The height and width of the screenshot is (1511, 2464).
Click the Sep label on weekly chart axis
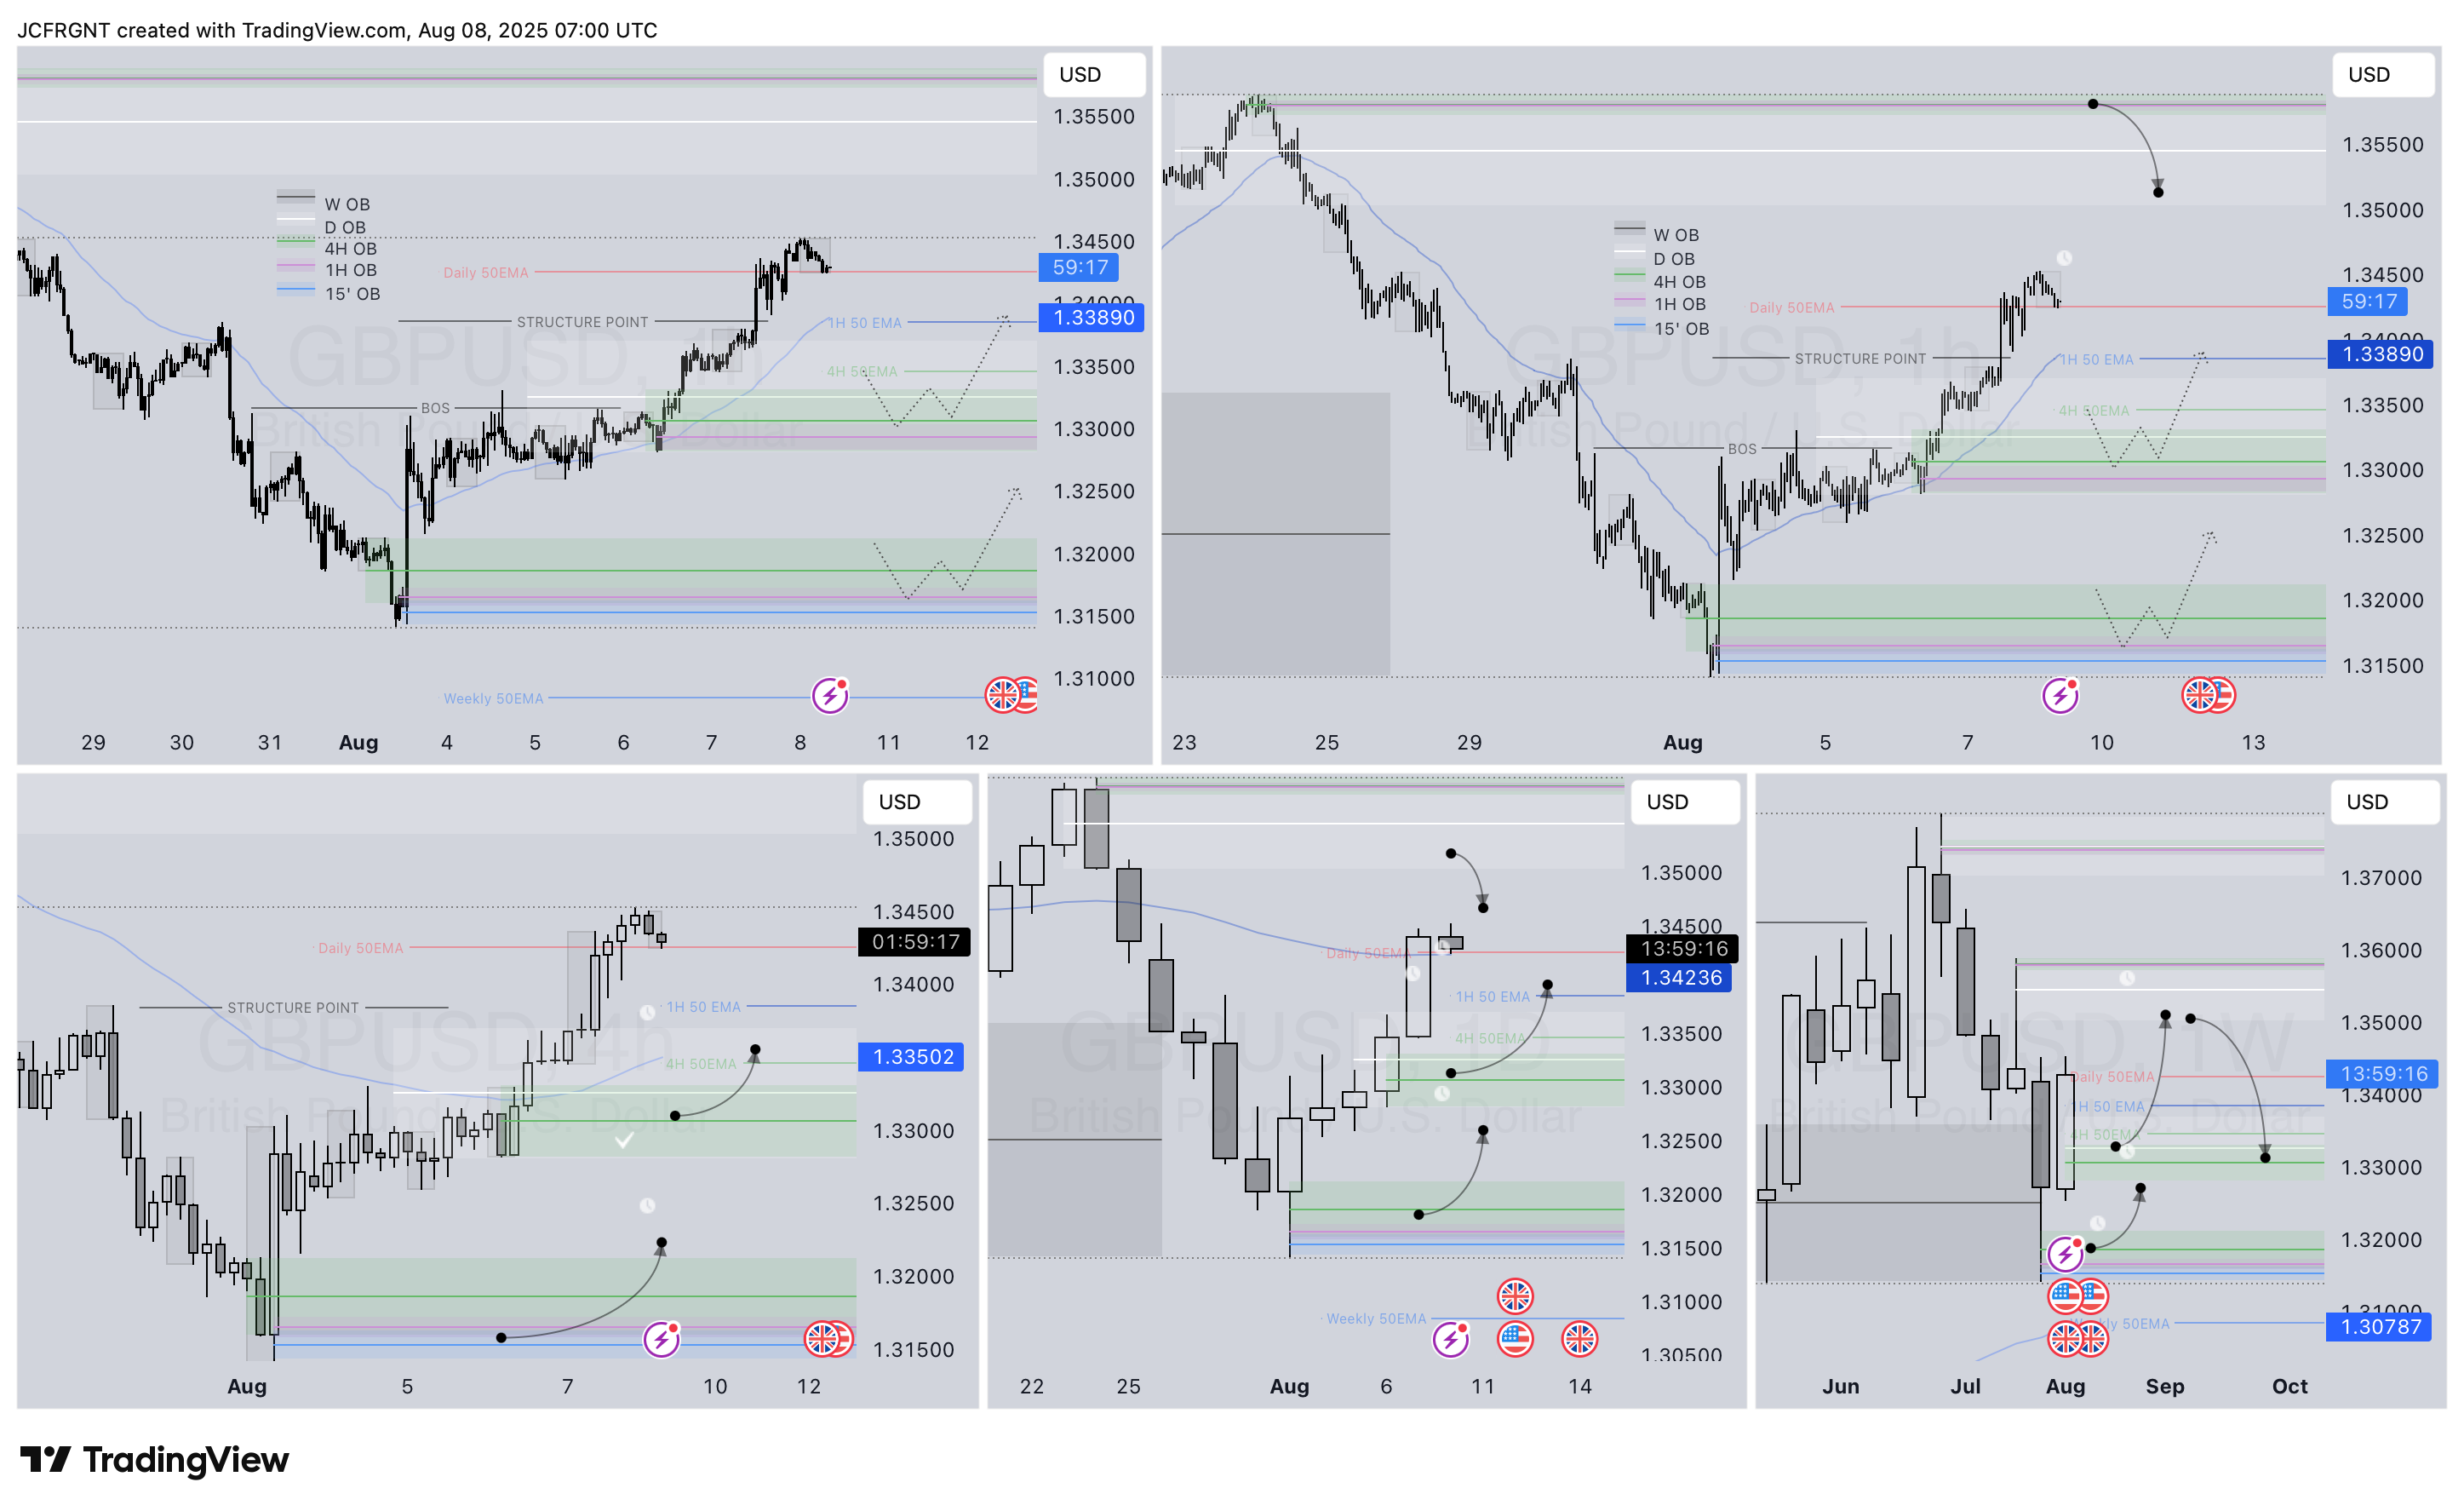click(2165, 1386)
